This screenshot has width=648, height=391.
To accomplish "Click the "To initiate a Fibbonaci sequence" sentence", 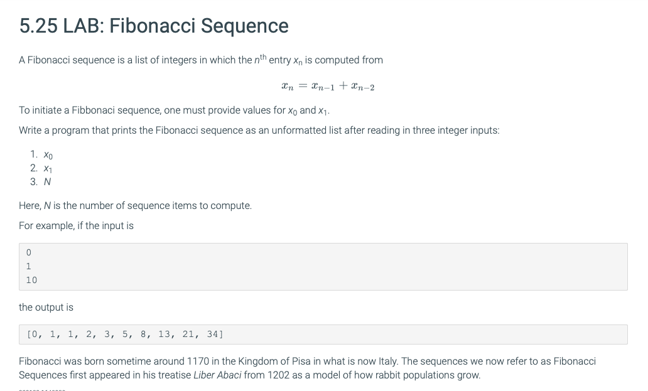I will [x=174, y=110].
